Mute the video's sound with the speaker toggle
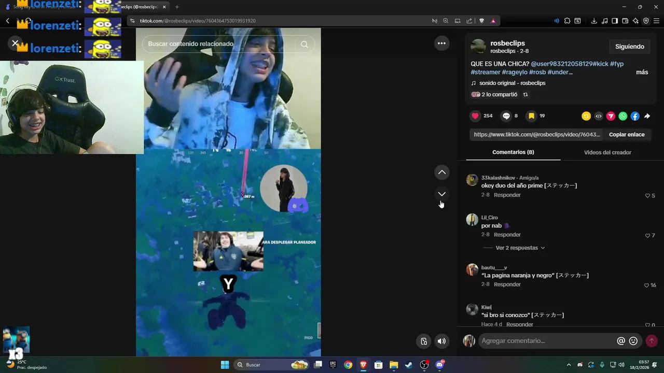 441,341
